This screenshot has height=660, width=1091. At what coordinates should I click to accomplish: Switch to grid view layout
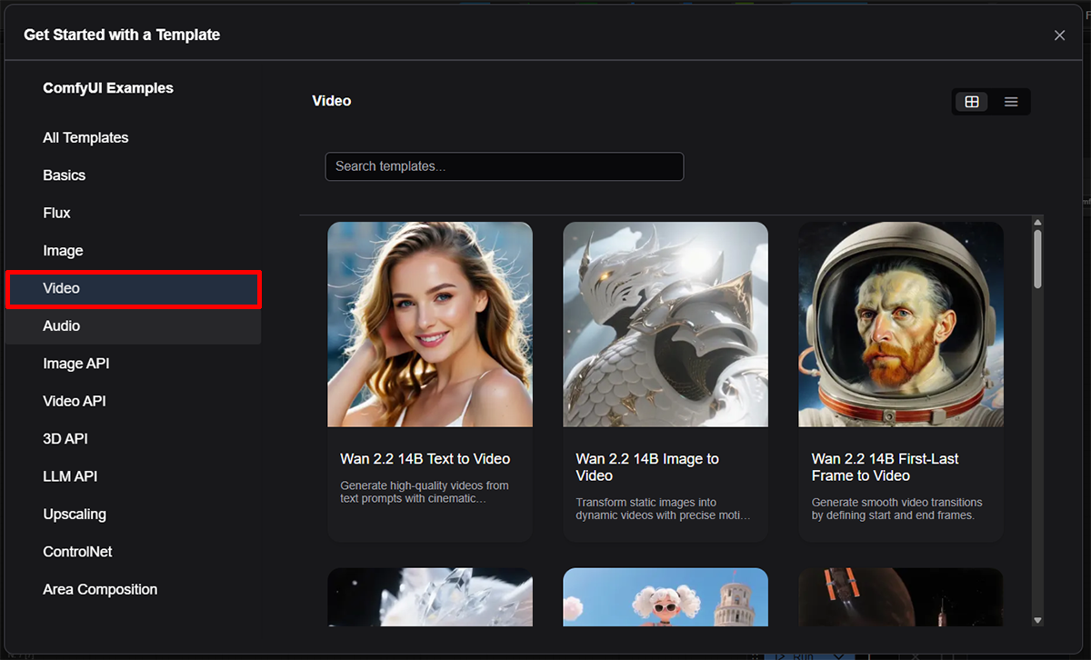click(x=972, y=102)
